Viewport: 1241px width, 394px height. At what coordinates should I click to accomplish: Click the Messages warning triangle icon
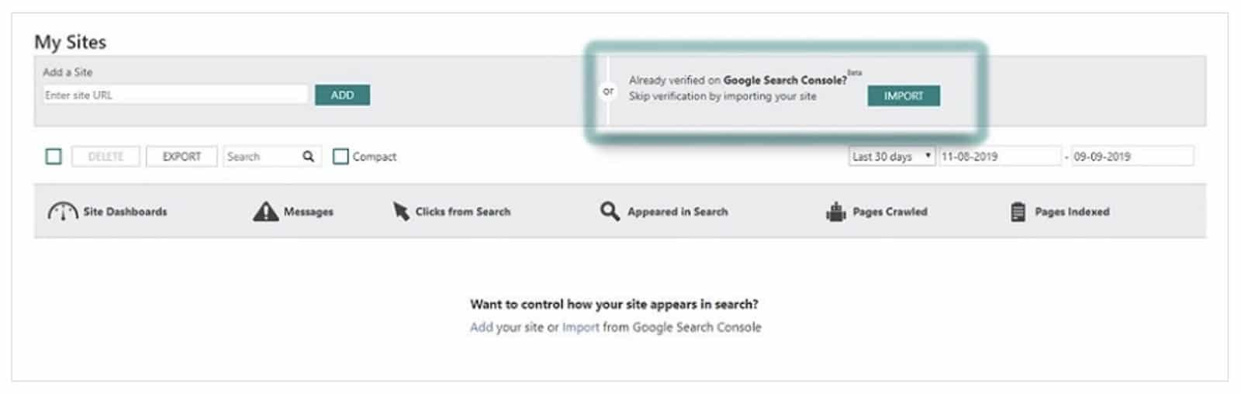pyautogui.click(x=265, y=211)
